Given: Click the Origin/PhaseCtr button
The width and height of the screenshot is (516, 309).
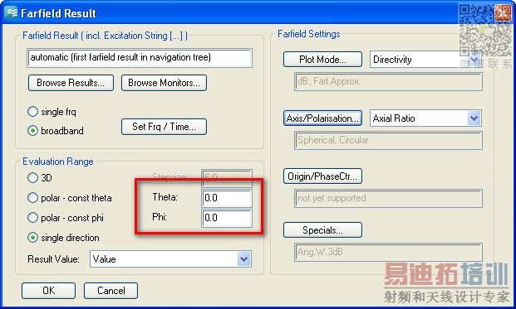Looking at the screenshot, I should [x=322, y=176].
